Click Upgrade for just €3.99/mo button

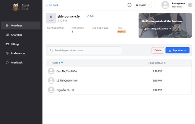click(x=157, y=29)
